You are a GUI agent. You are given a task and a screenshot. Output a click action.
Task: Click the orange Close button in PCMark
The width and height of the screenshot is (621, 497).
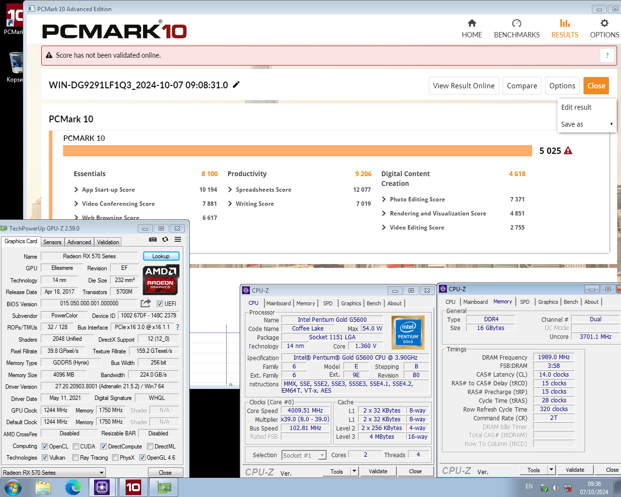click(x=596, y=86)
